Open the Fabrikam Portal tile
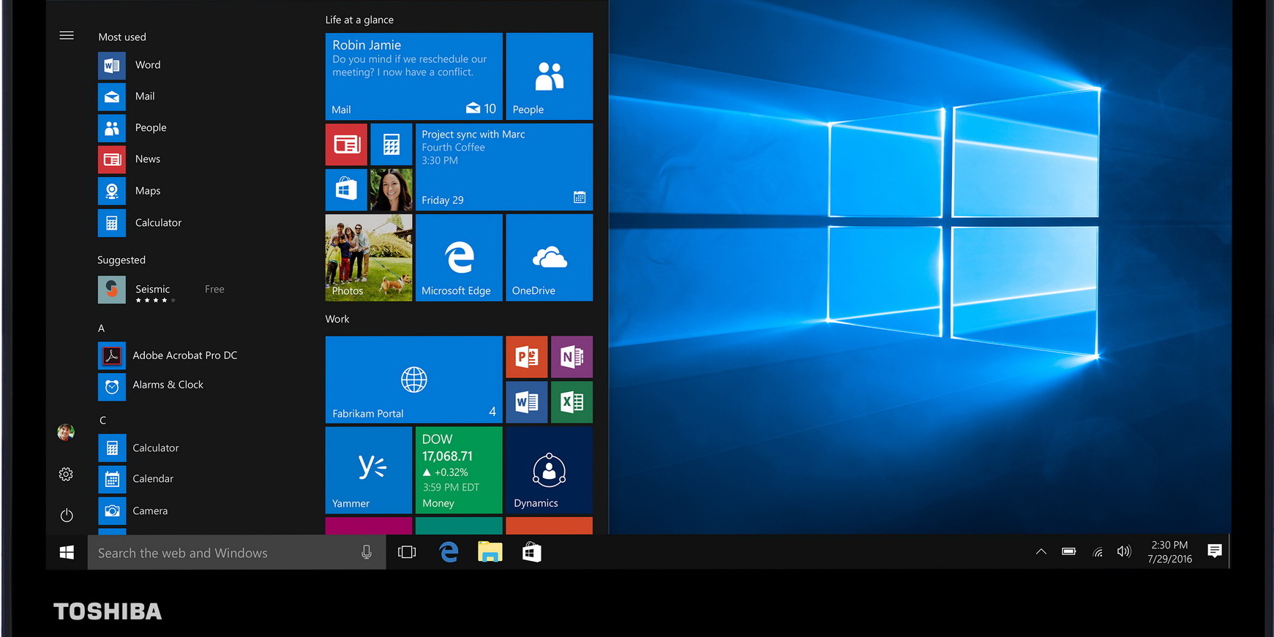Viewport: 1274px width, 637px height. (414, 380)
